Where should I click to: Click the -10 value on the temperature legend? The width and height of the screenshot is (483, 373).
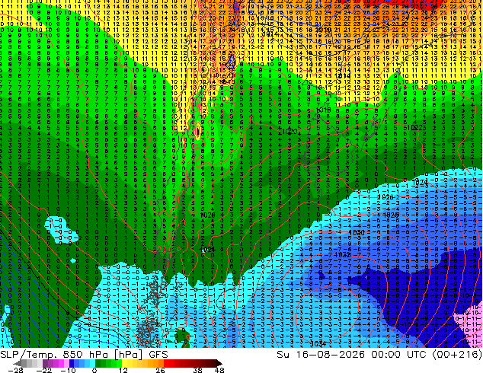pos(68,370)
